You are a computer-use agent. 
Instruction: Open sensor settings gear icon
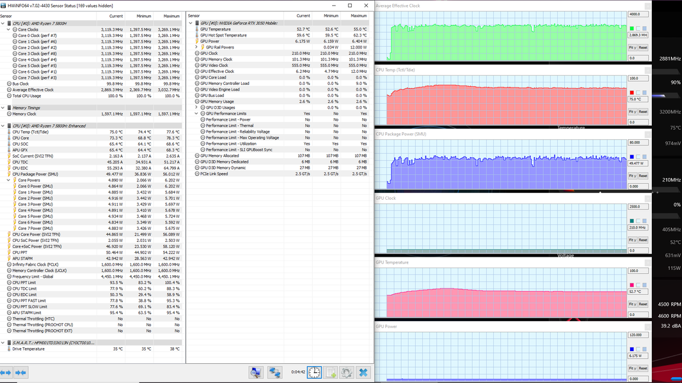(347, 372)
